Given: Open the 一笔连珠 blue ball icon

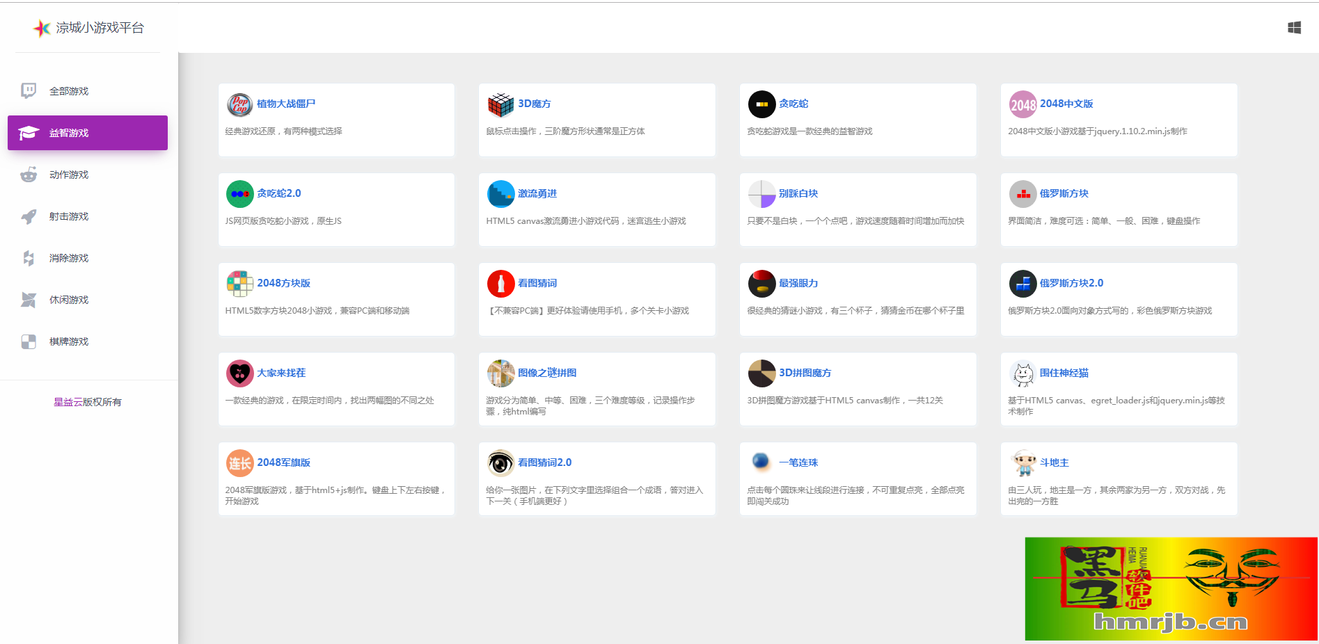Looking at the screenshot, I should click(761, 462).
